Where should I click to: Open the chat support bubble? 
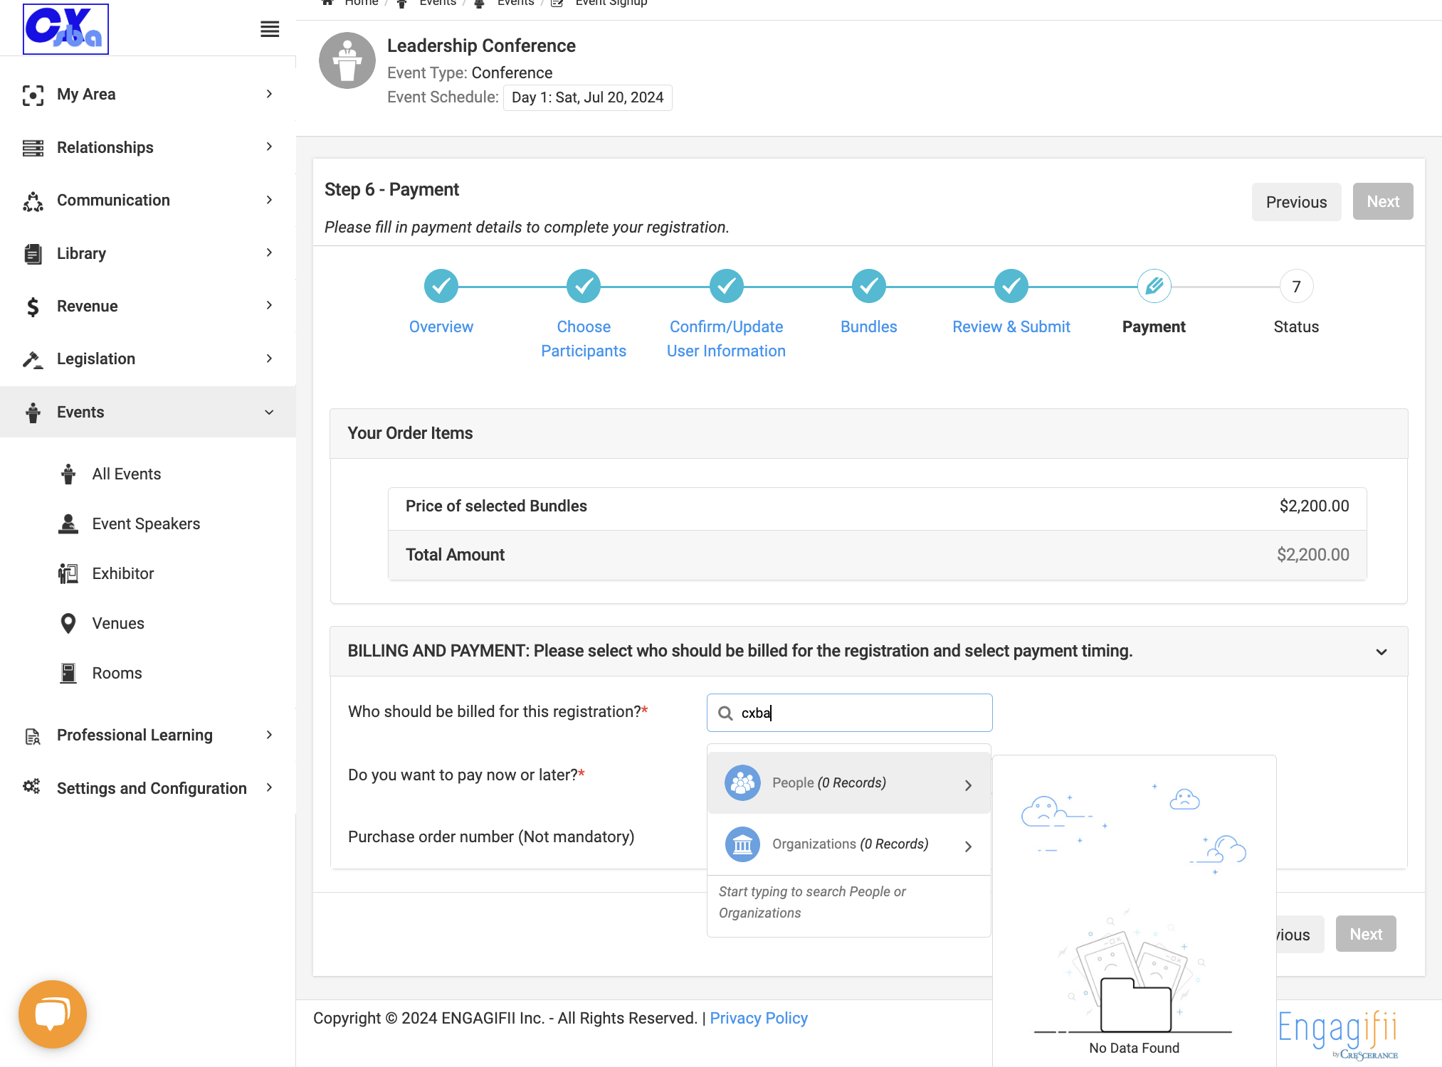point(53,1014)
